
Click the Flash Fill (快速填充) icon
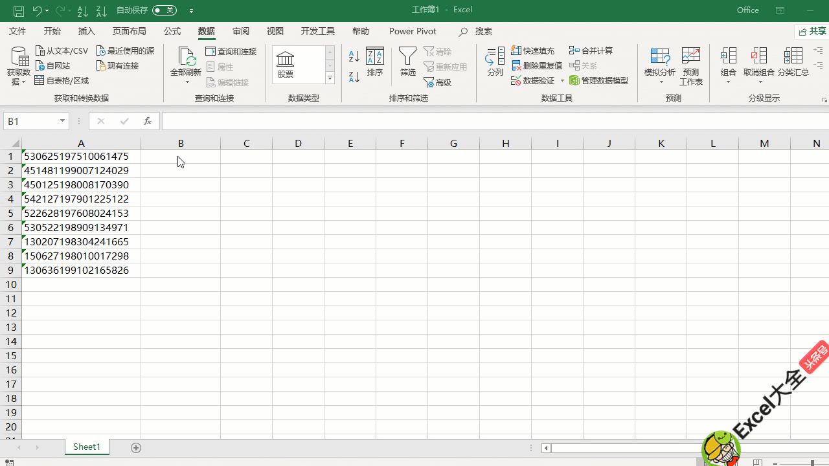tap(517, 50)
